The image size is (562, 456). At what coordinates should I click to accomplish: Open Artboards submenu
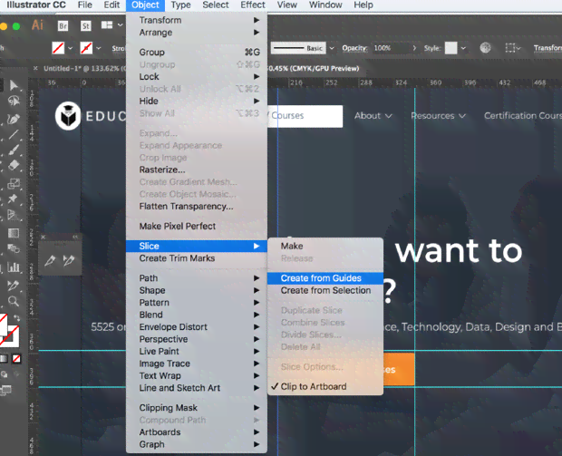(197, 432)
